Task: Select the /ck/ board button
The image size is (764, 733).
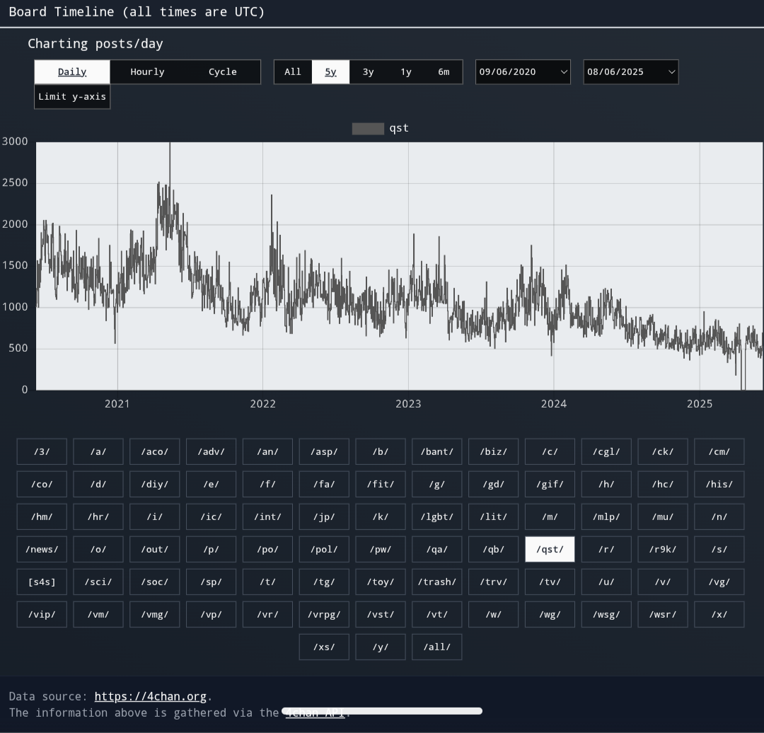Action: coord(663,452)
